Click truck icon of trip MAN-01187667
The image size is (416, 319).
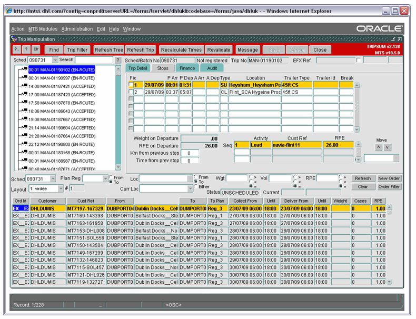tap(24, 119)
